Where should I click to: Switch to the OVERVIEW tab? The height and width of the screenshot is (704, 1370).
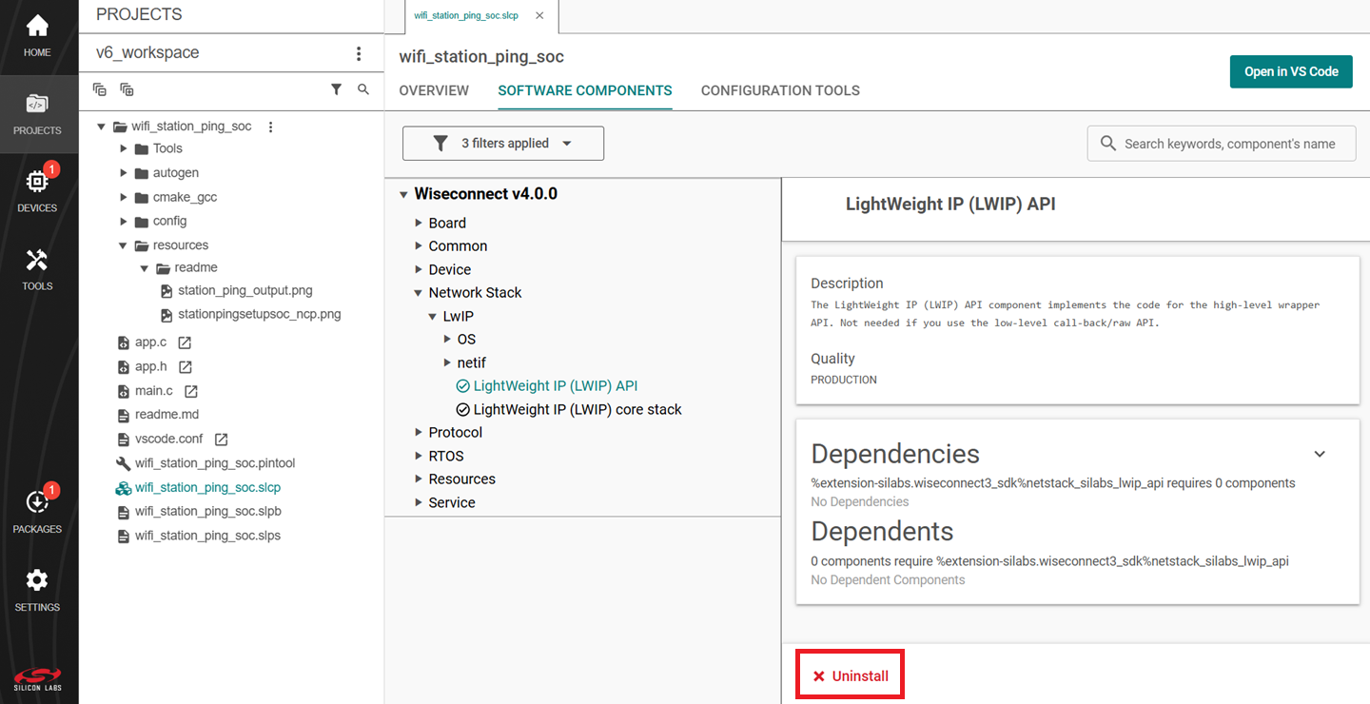[434, 90]
